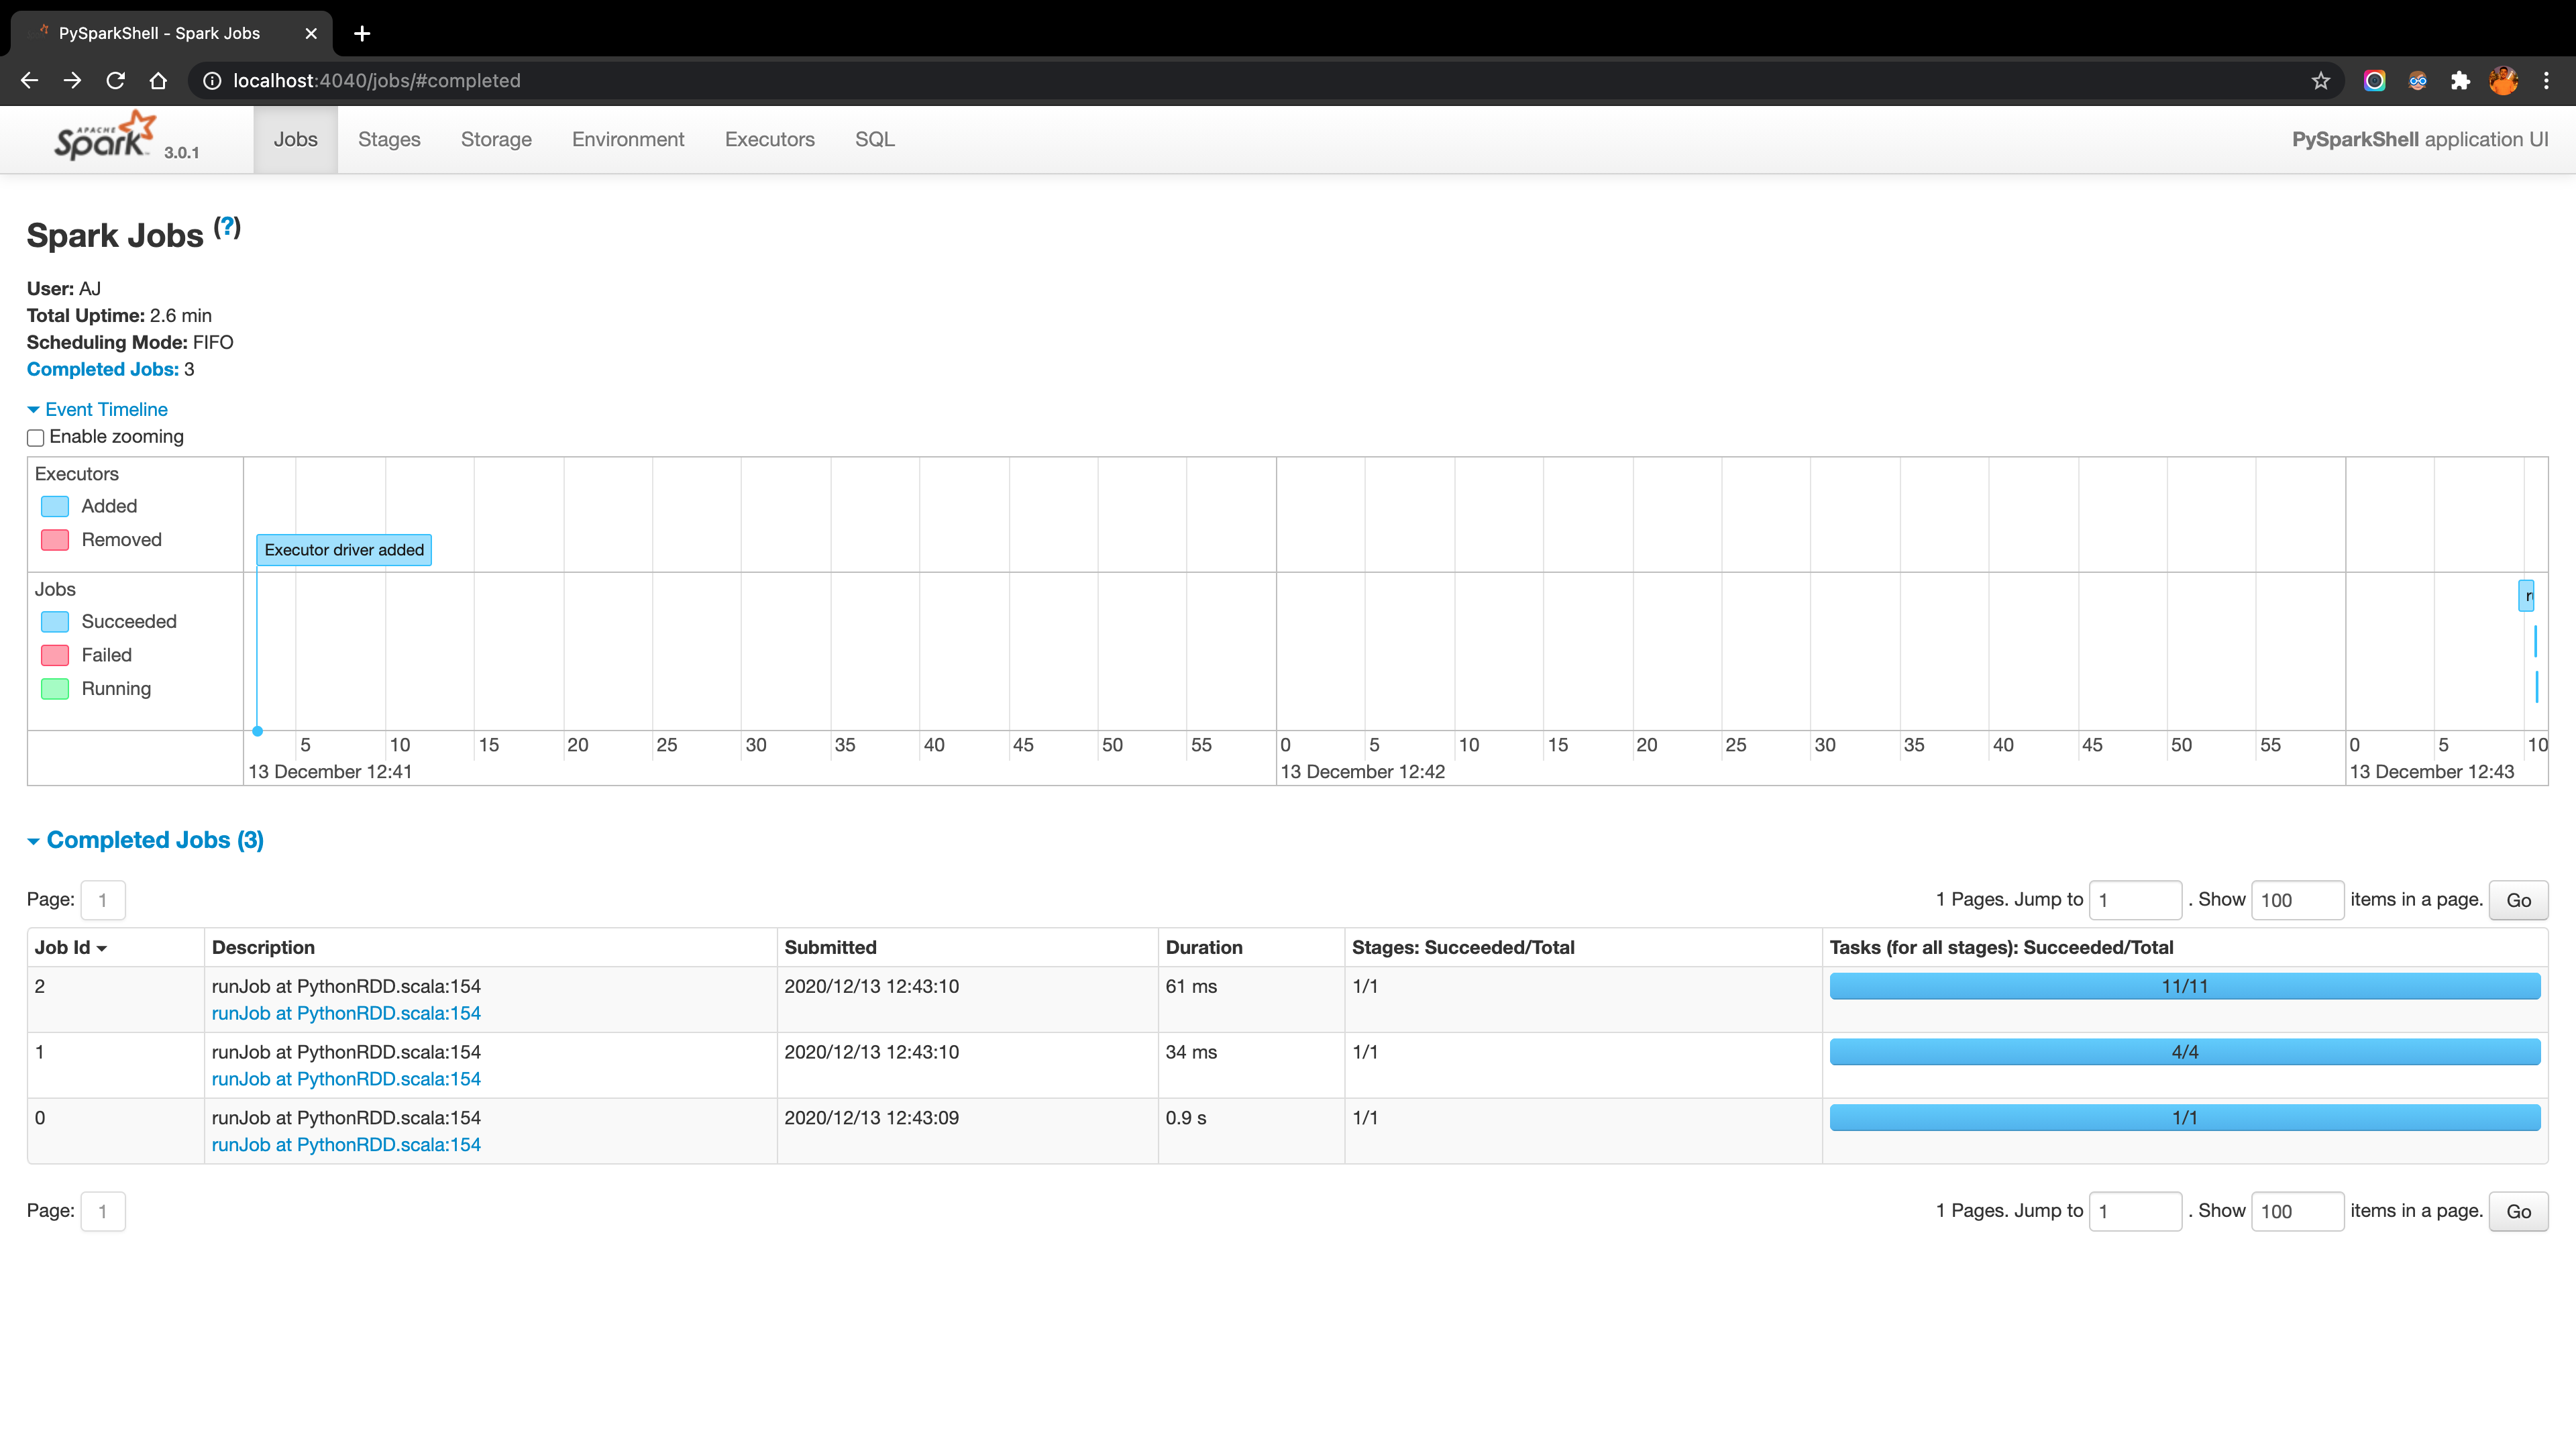This screenshot has height=1449, width=2576.
Task: Click the 4/4 tasks progress bar
Action: pos(2184,1052)
